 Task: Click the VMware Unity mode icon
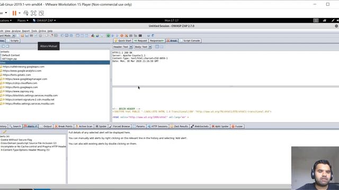[x=41, y=13]
